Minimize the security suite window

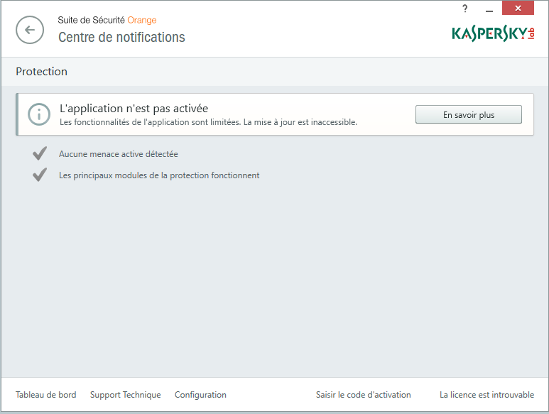coord(491,9)
